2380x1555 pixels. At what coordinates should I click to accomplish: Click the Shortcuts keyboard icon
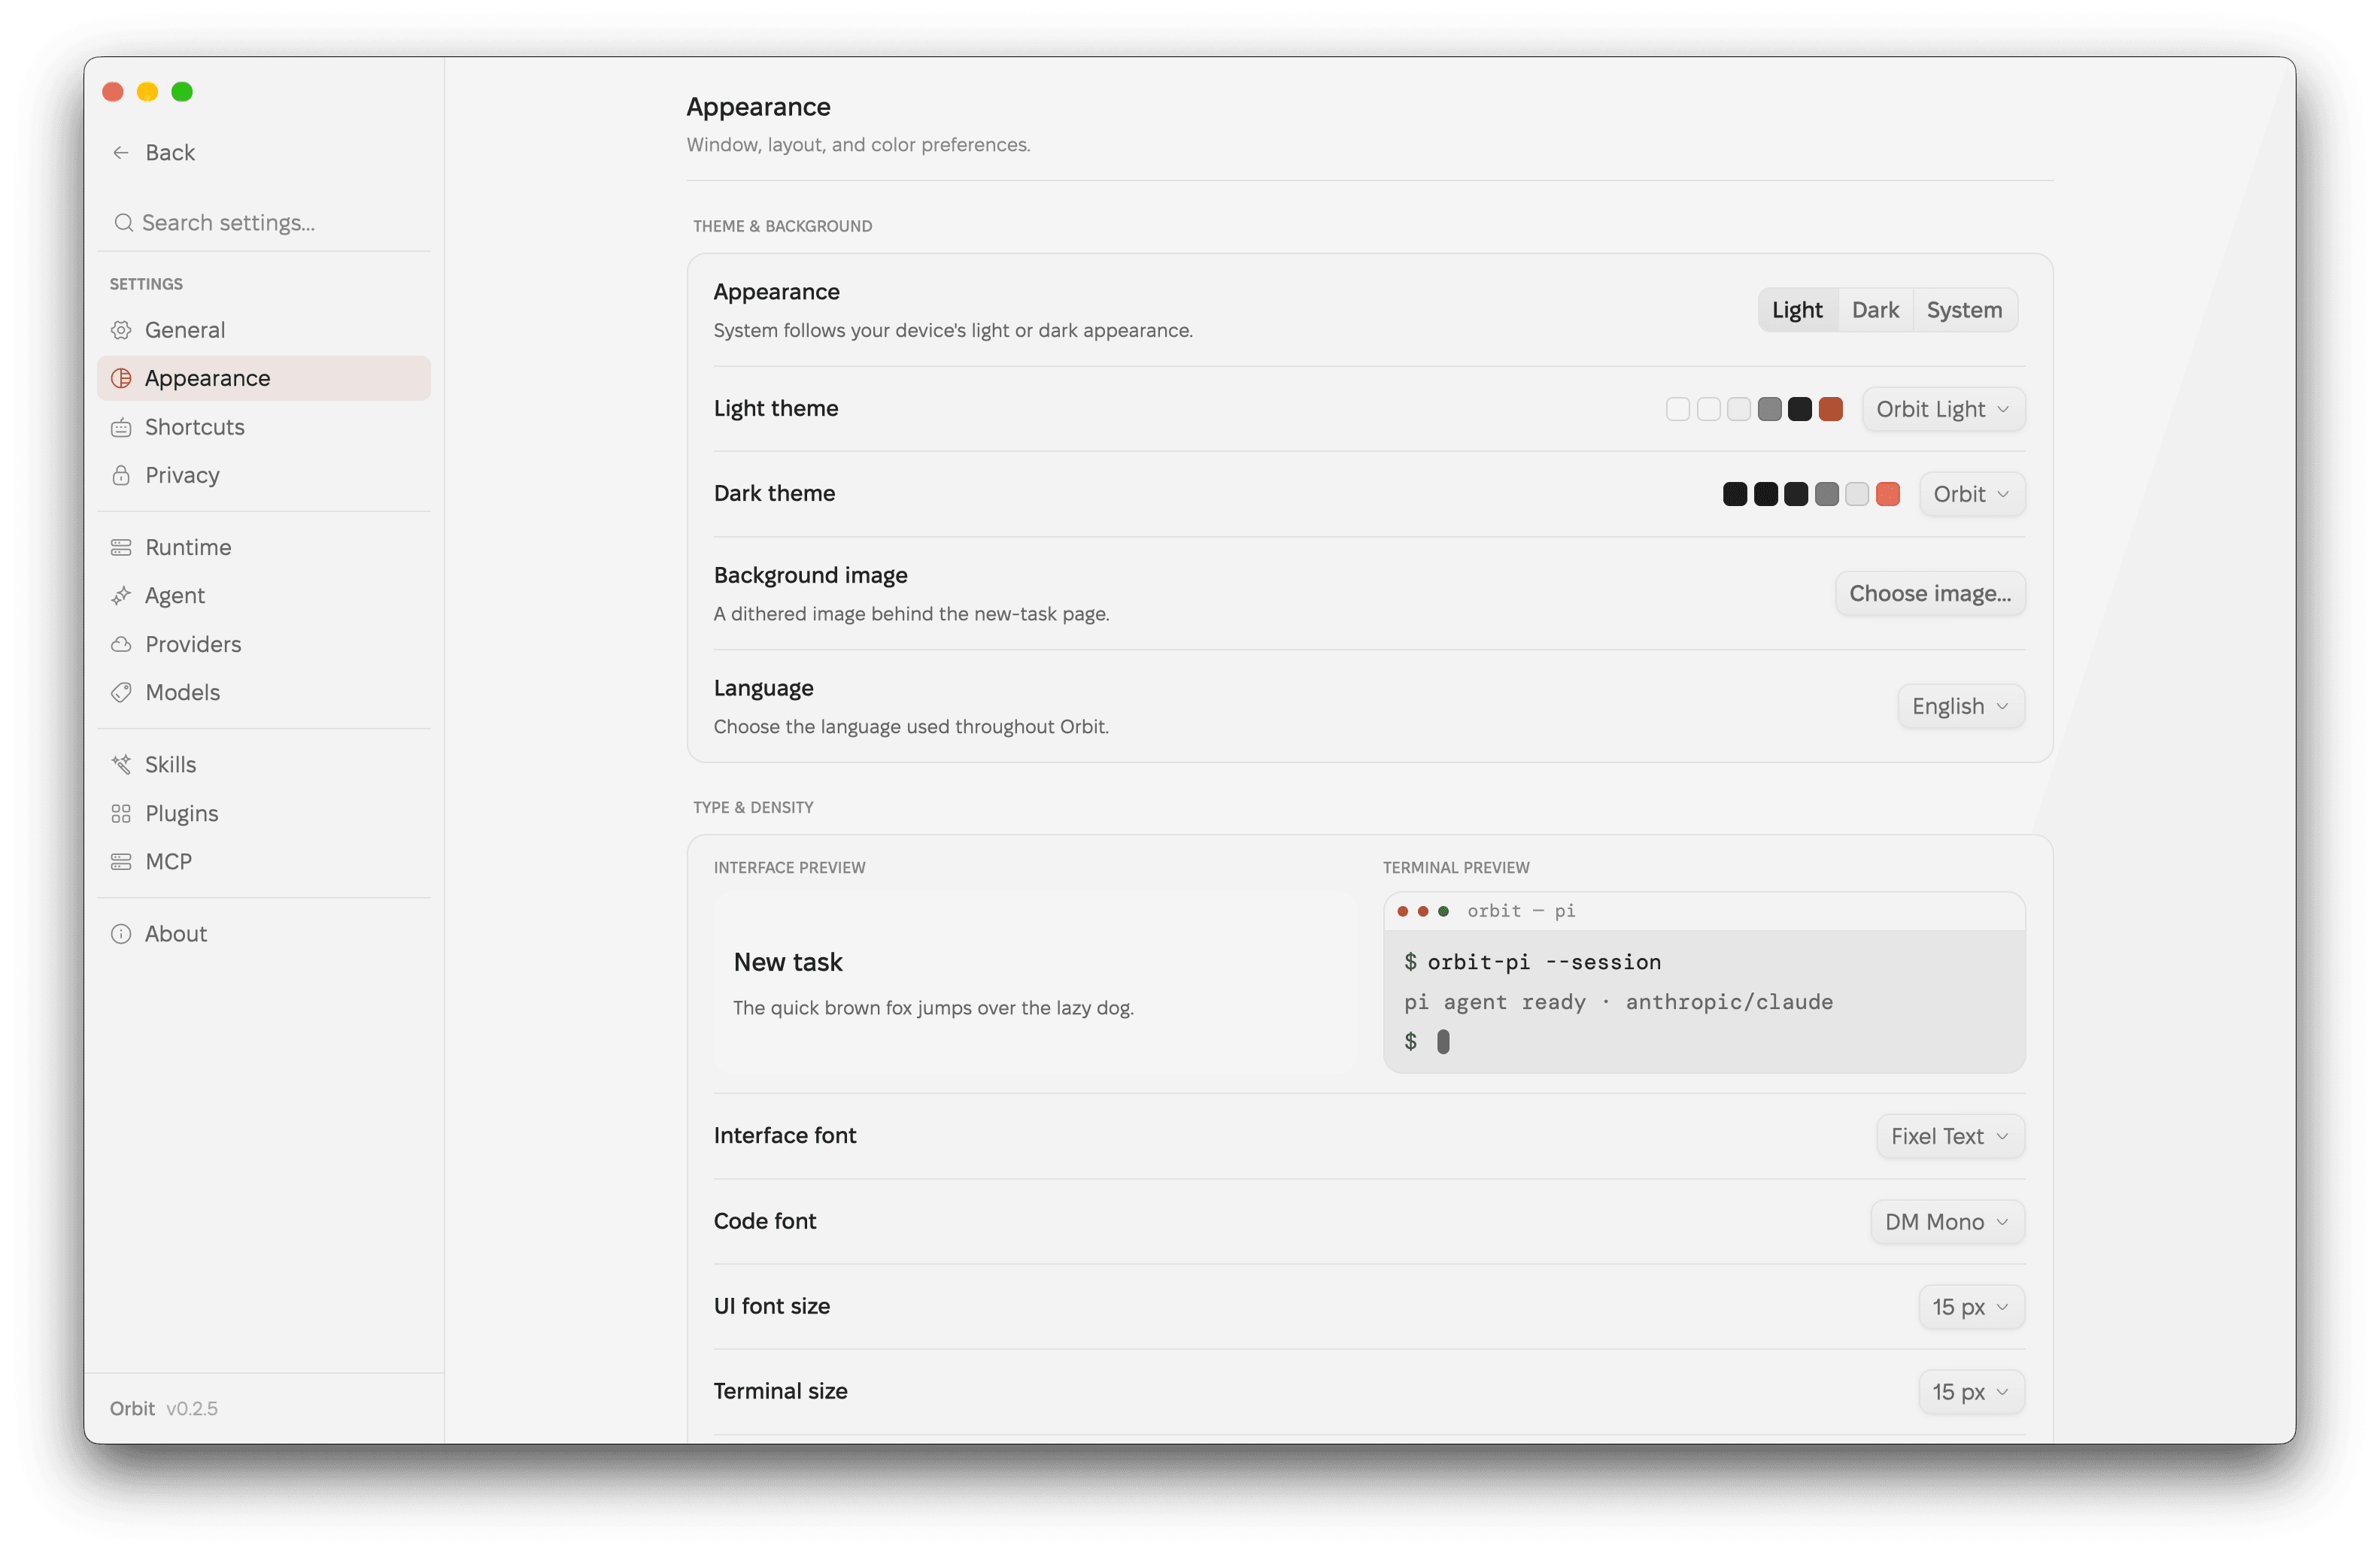click(121, 427)
